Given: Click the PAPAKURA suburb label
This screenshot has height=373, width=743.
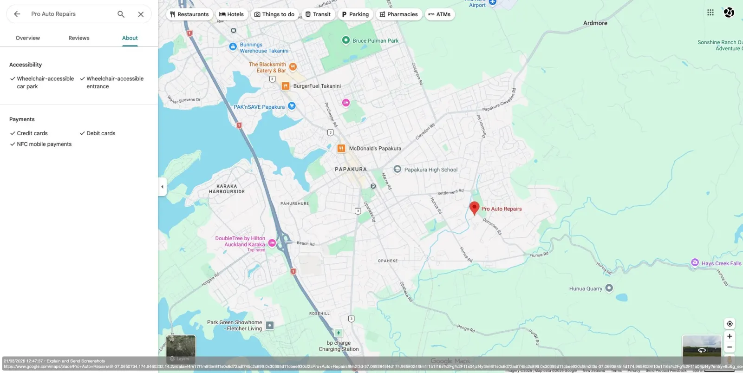Looking at the screenshot, I should 351,170.
